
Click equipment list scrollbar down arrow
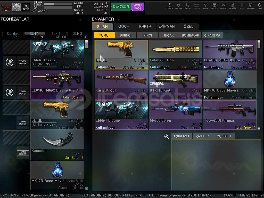[87, 189]
